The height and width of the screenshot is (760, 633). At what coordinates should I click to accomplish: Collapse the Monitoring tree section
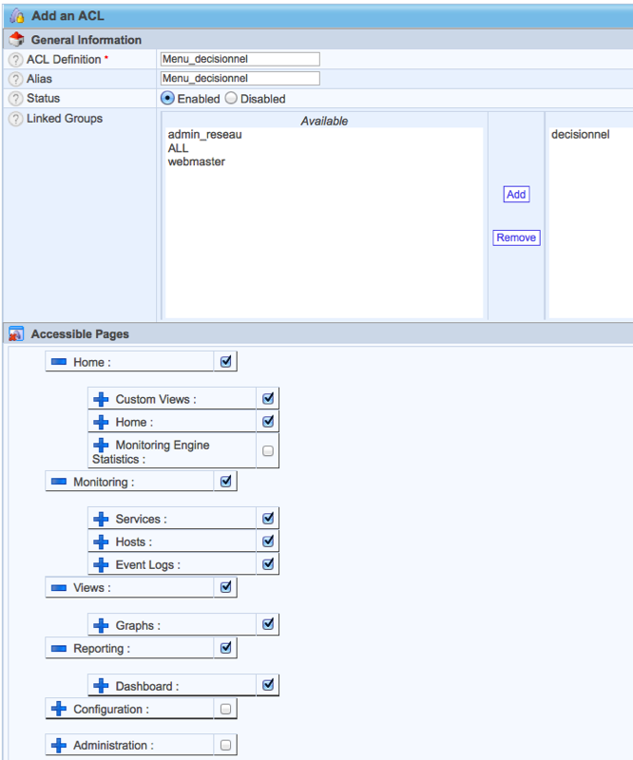pyautogui.click(x=59, y=482)
